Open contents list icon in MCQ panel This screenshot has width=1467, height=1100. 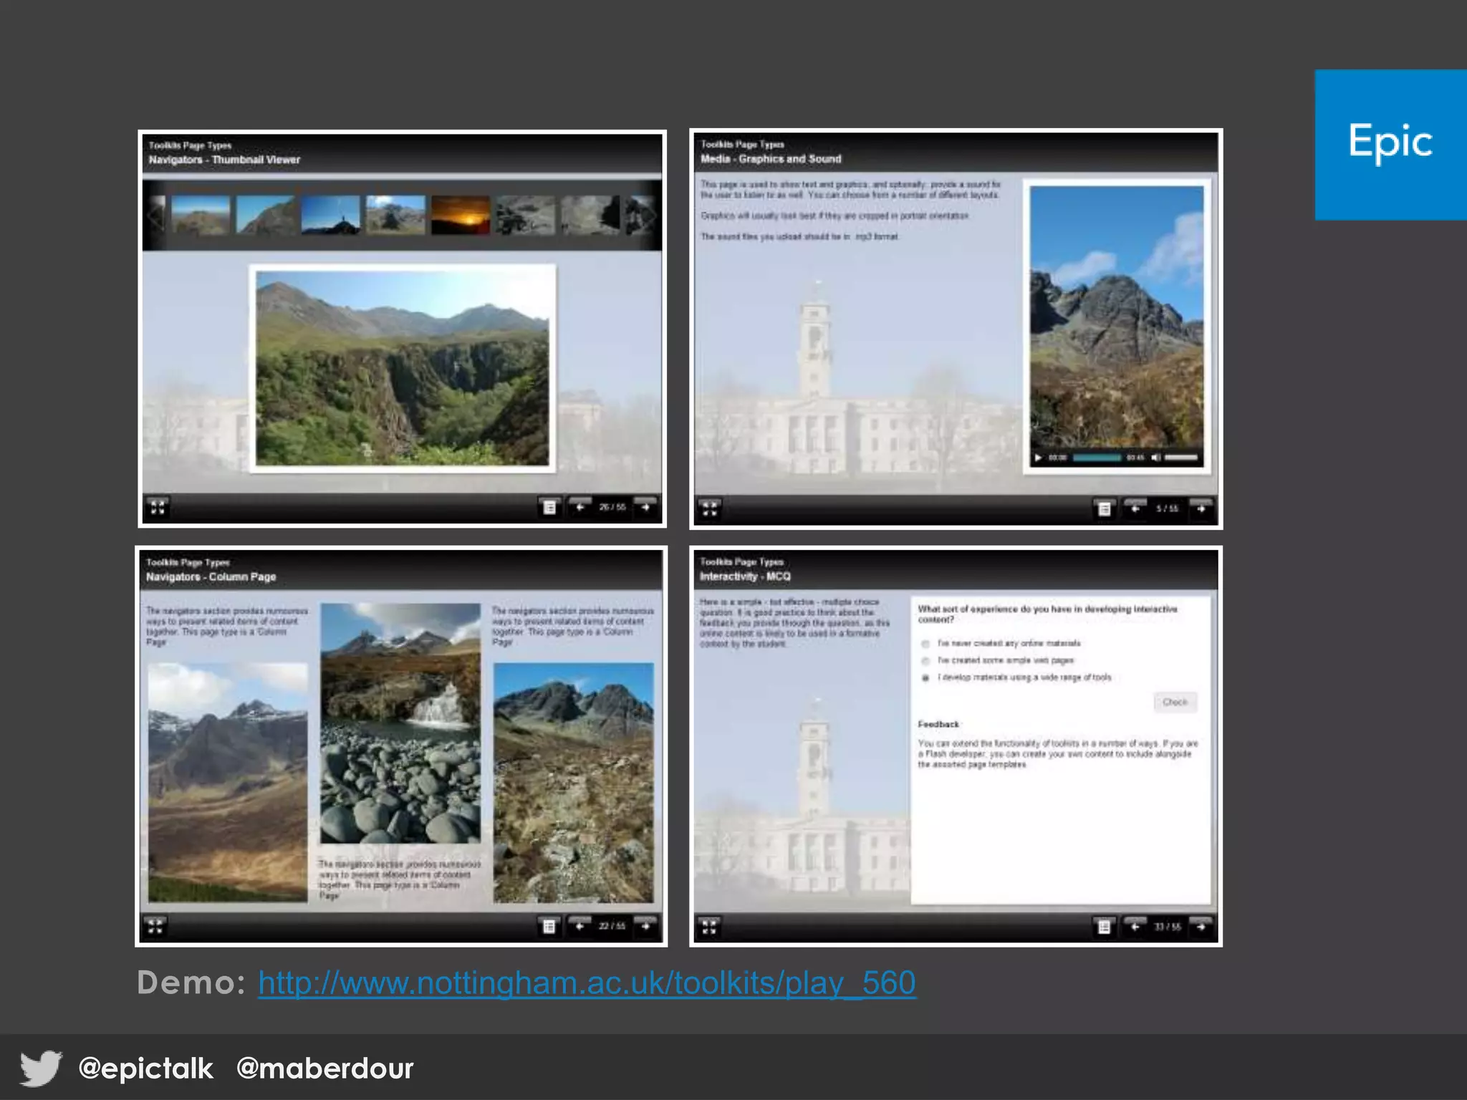[1104, 927]
